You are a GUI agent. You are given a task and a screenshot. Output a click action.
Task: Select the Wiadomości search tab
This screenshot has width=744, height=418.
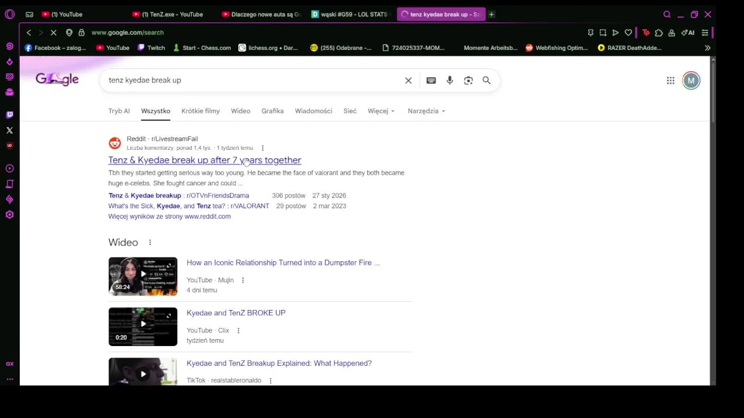pos(313,111)
